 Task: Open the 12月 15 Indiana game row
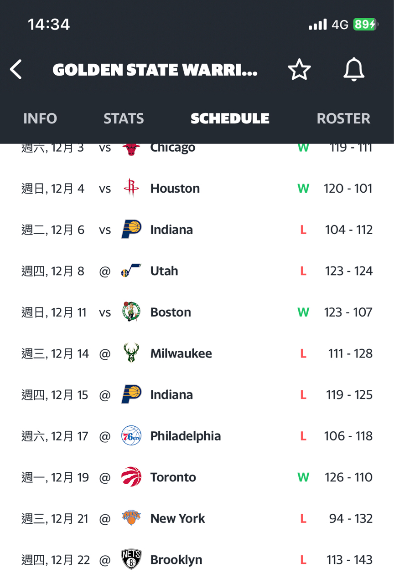point(197,395)
